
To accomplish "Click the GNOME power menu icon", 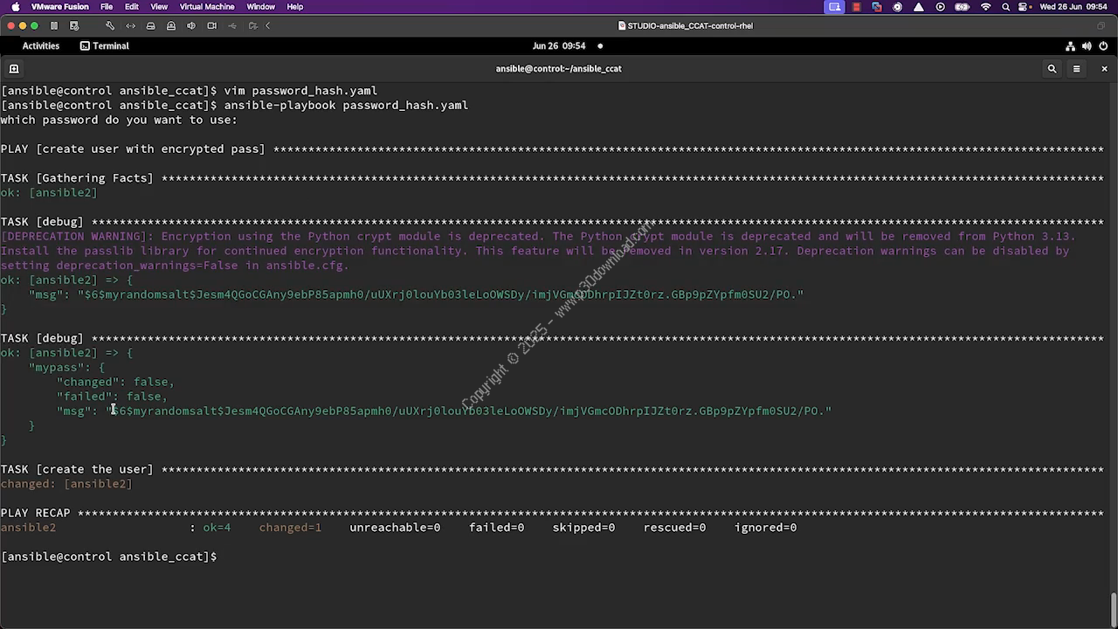I will coord(1104,46).
